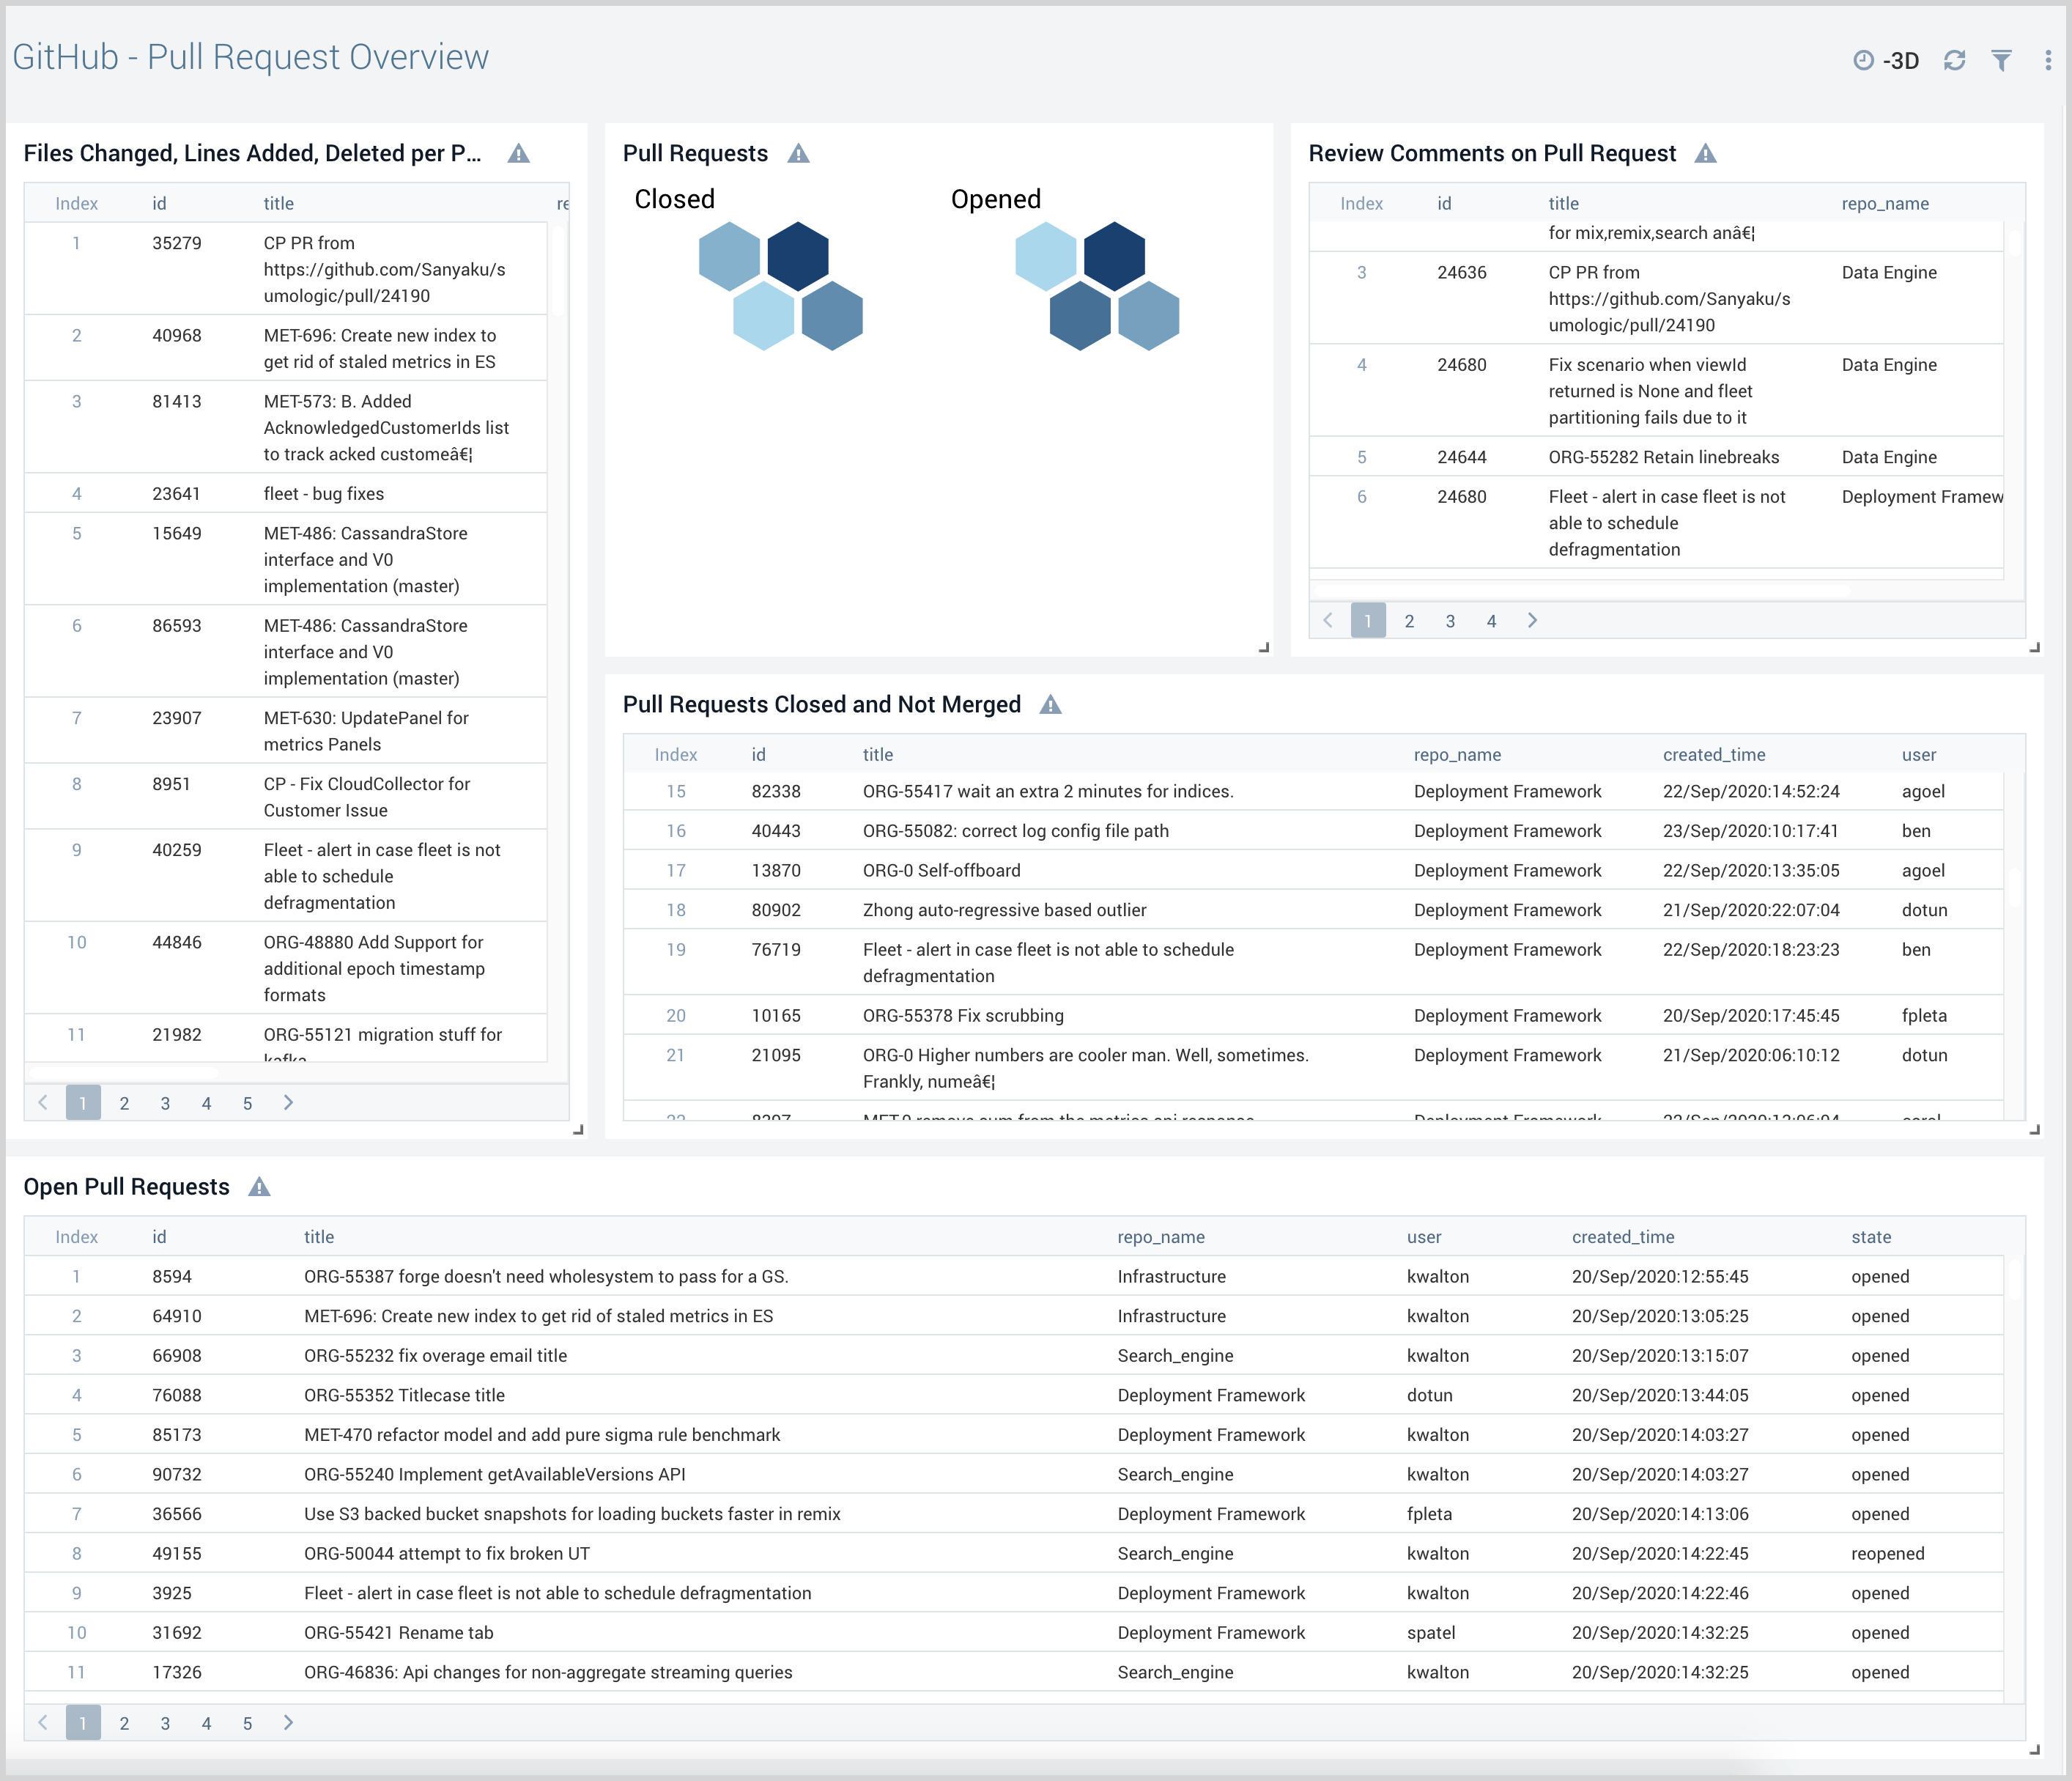This screenshot has width=2072, height=1781.
Task: Click previous page arrow under Open Pull Requests
Action: [x=42, y=1723]
